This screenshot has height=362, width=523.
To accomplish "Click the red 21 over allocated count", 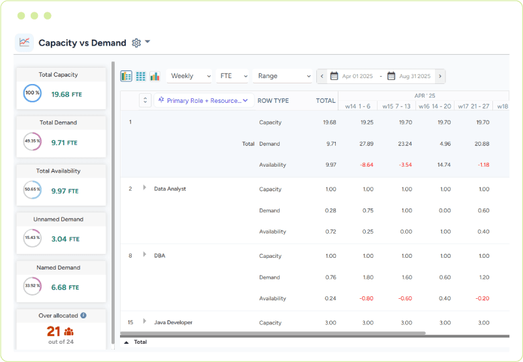I will click(53, 331).
